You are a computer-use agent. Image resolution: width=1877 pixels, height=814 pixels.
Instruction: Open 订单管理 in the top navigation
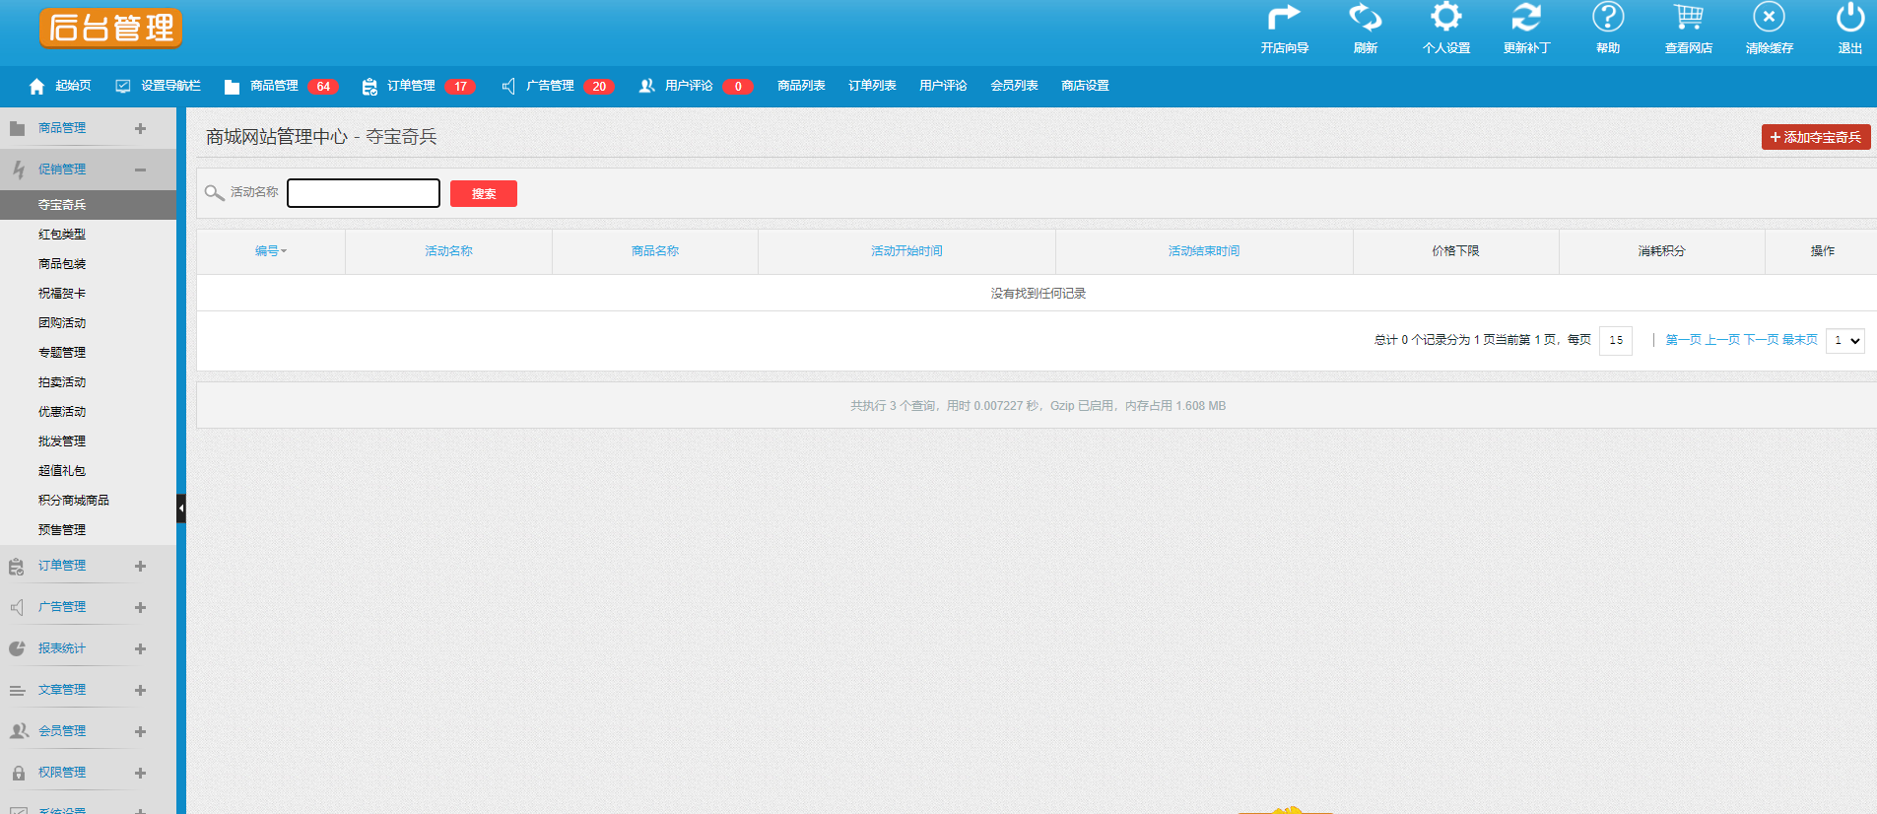click(411, 86)
